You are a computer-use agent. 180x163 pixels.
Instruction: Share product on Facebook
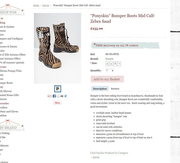click(x=54, y=96)
